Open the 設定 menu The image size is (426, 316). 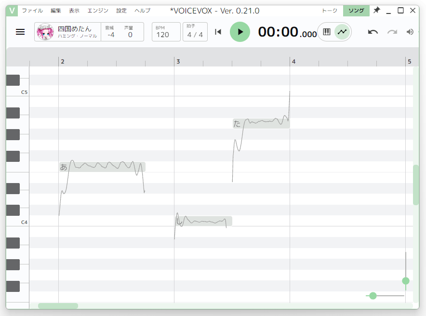[121, 11]
